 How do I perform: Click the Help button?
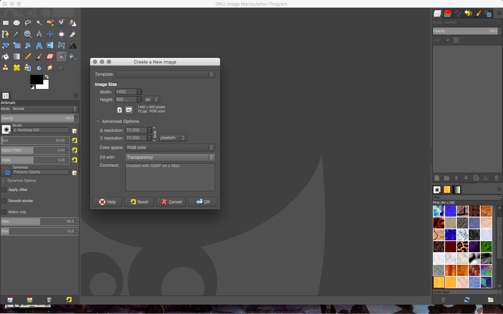(x=107, y=202)
